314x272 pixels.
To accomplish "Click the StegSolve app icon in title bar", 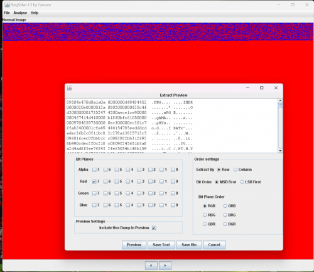I will point(7,4).
